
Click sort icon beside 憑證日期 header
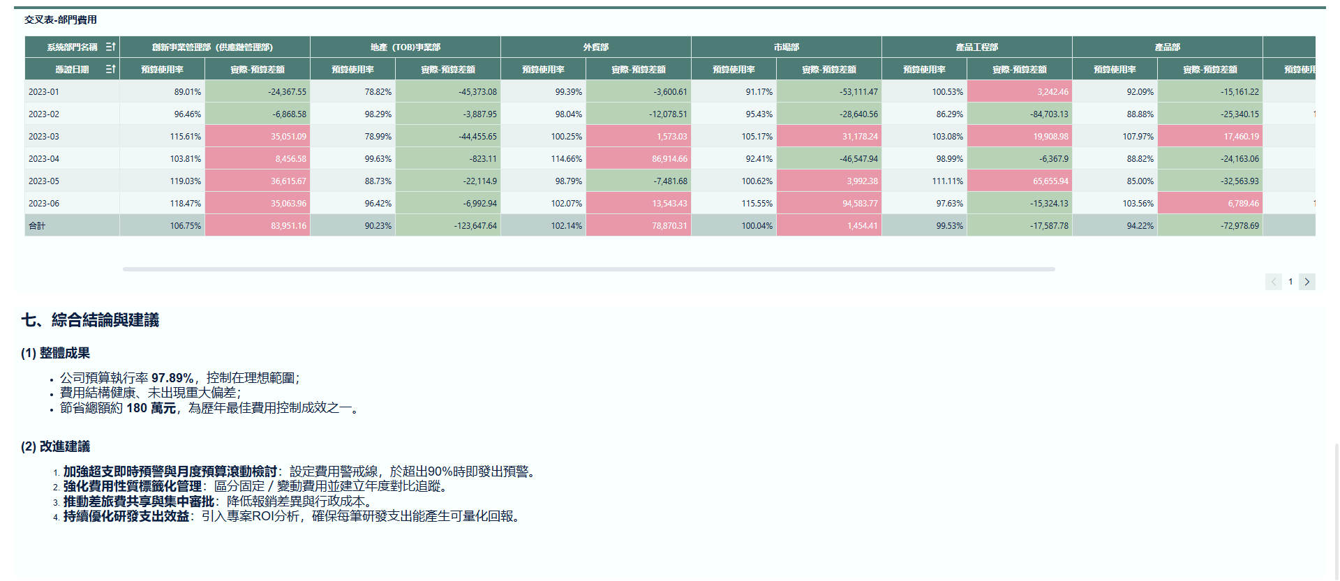(x=110, y=69)
